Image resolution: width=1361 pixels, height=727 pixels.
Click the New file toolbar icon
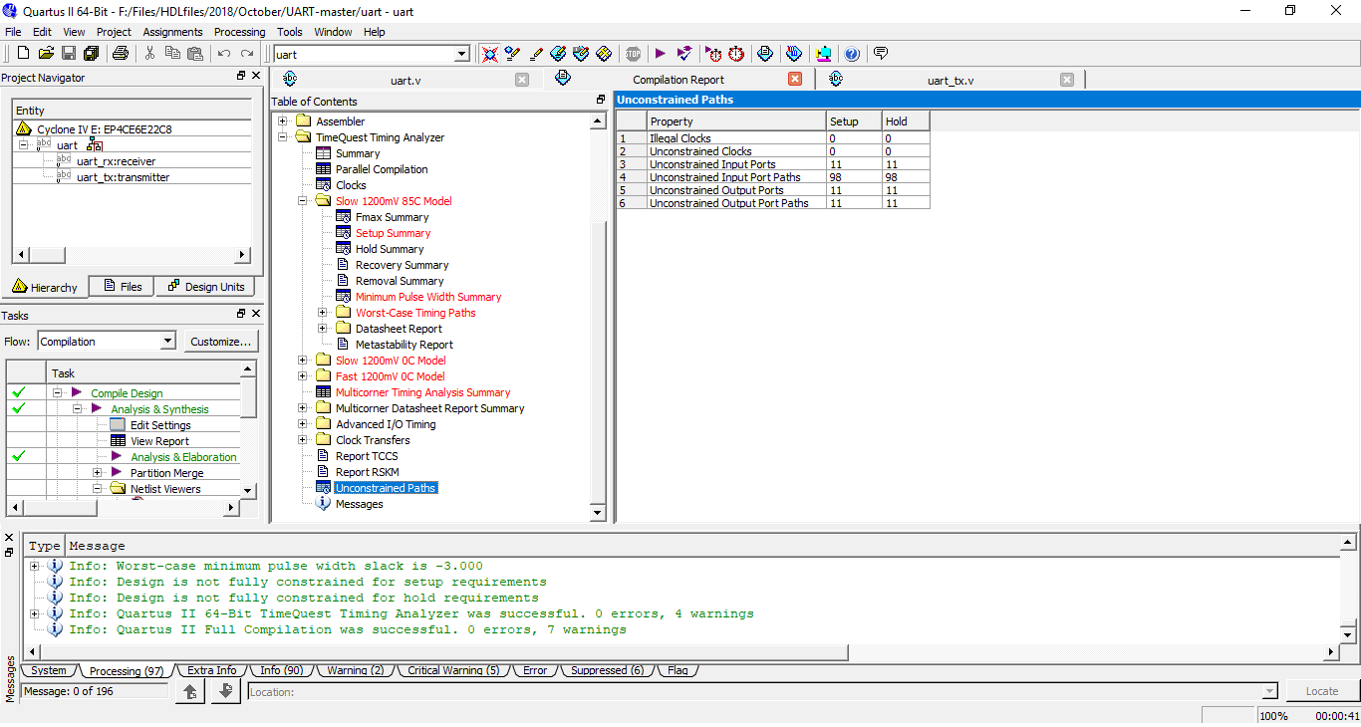[x=22, y=54]
